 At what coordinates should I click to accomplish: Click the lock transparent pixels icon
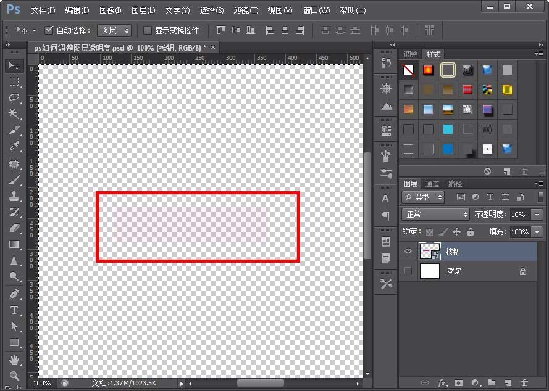click(429, 232)
